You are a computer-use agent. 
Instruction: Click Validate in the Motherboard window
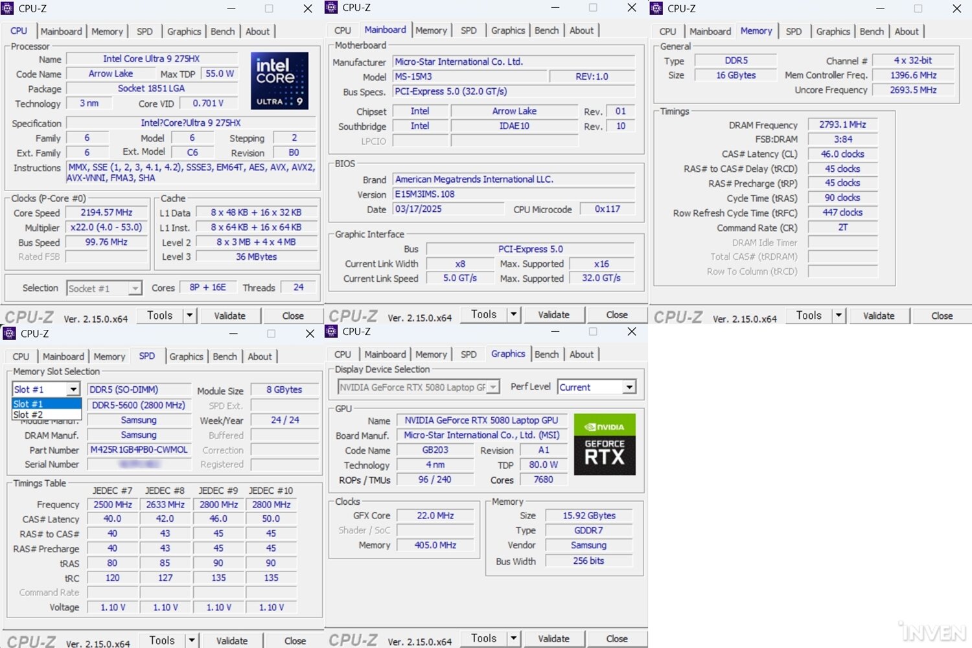[x=554, y=314]
